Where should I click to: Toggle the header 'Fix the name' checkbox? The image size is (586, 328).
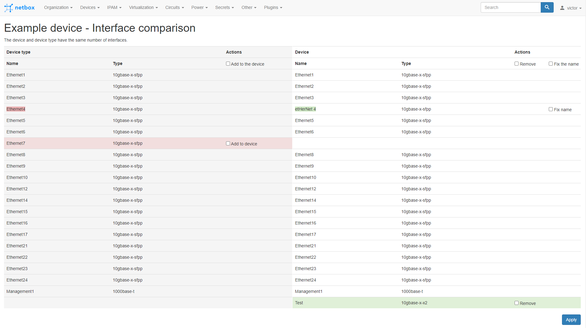(551, 64)
